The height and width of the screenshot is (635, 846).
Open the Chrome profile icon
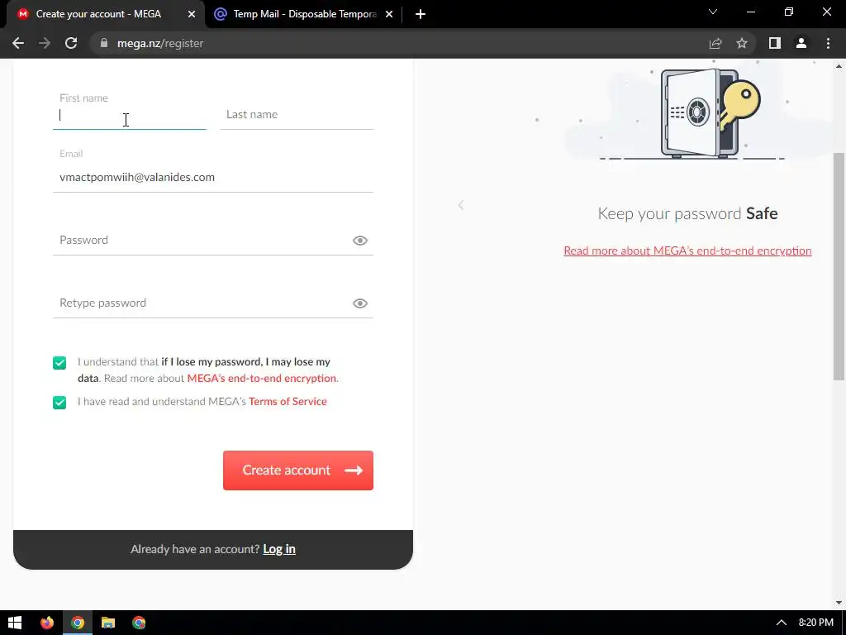coord(801,43)
